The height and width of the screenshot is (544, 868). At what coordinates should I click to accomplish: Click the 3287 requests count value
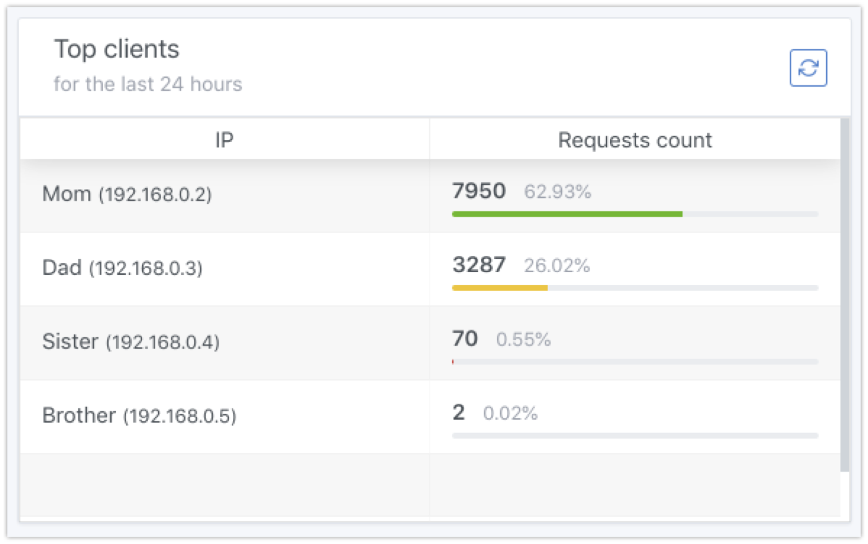479,265
